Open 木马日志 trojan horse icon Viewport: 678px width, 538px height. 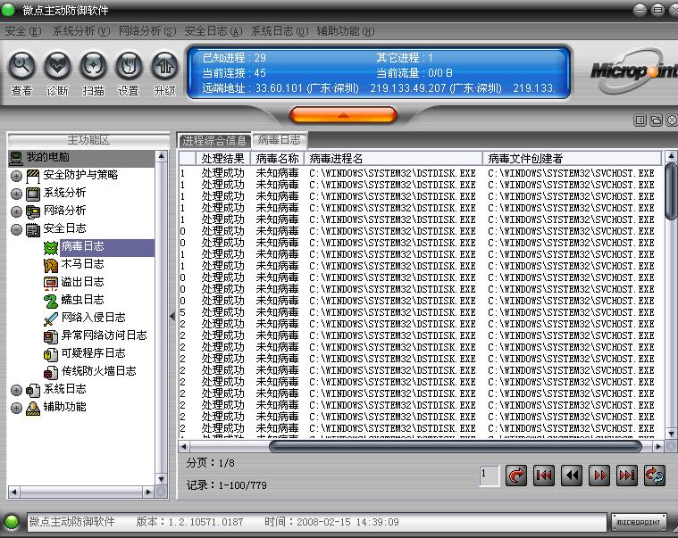click(x=51, y=266)
